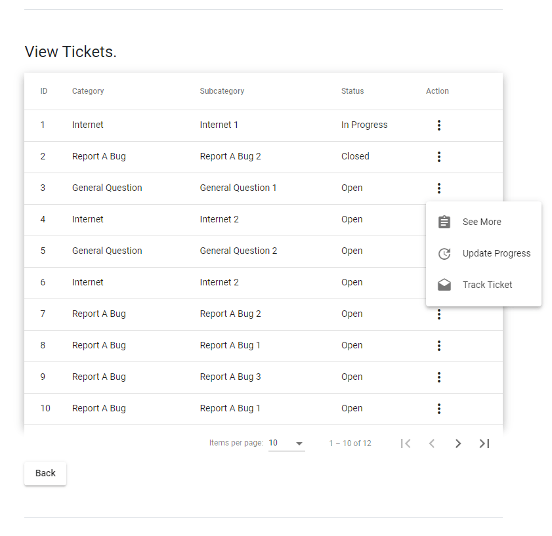Screen dimensions: 552x536
Task: Open action menu for ticket 8
Action: coord(438,346)
